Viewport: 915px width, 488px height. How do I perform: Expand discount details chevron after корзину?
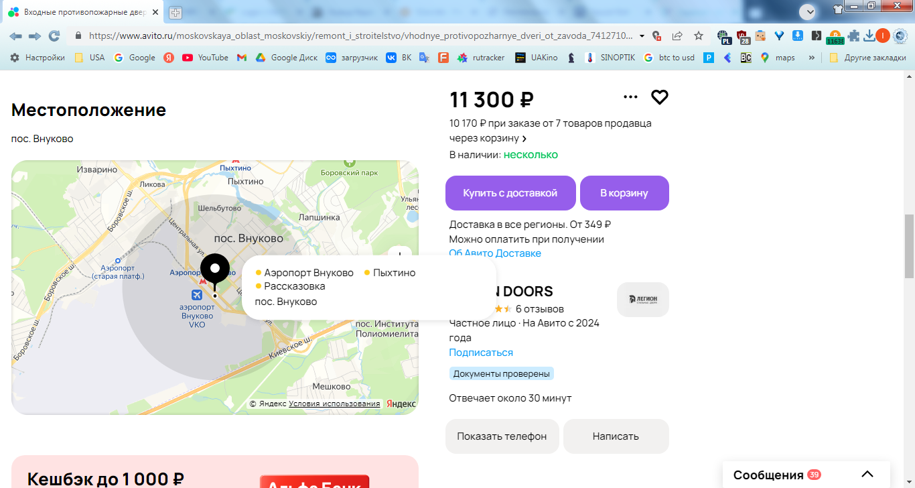tap(524, 139)
